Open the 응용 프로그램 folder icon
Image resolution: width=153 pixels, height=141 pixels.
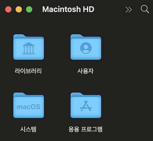click(86, 105)
